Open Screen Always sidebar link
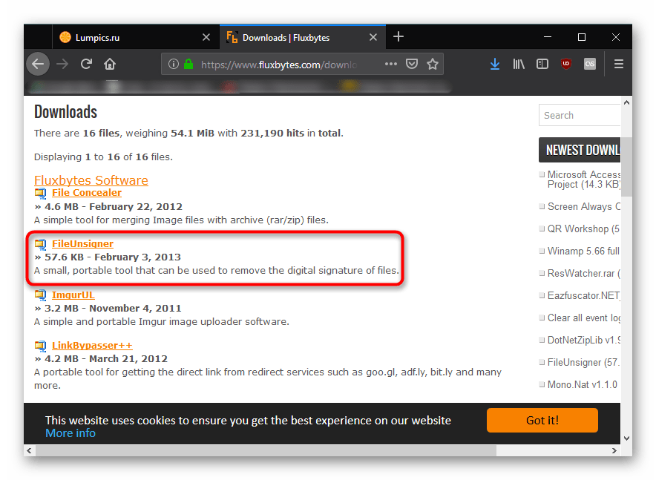Screen dimensions: 656x480 tap(583, 206)
